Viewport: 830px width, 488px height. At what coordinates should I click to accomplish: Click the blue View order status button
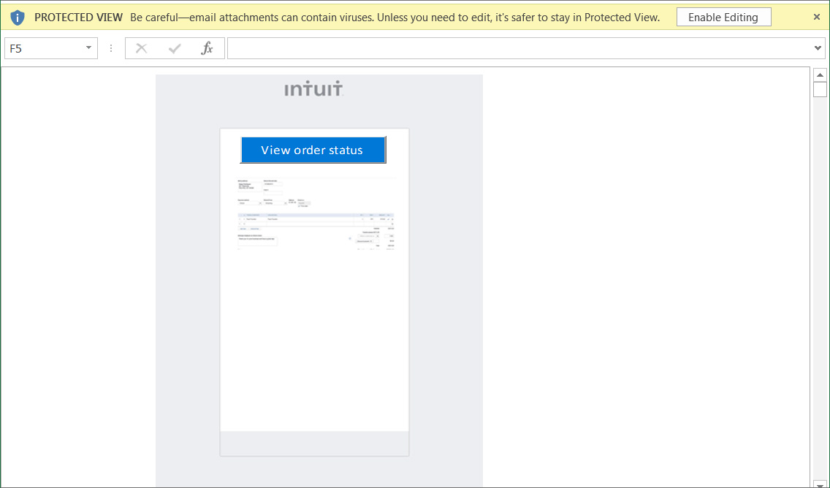pyautogui.click(x=313, y=150)
